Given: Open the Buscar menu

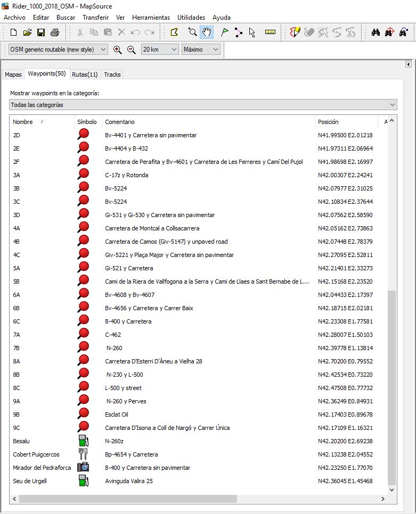Looking at the screenshot, I should tap(66, 18).
